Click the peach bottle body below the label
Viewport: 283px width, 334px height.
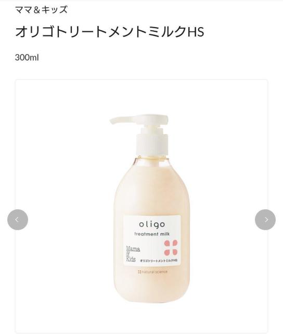click(x=152, y=287)
